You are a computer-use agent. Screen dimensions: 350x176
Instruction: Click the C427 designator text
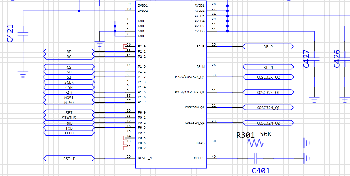click(x=306, y=59)
